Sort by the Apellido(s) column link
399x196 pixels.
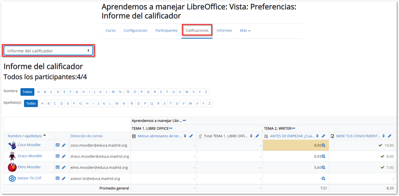coord(33,136)
